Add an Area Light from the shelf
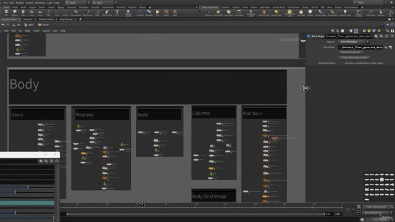395x222 pixels. (x=239, y=12)
